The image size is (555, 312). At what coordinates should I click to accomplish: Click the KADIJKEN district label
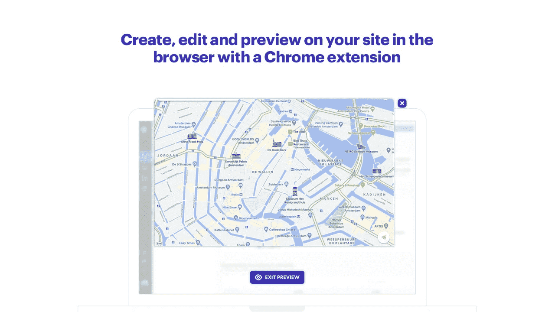(x=375, y=195)
